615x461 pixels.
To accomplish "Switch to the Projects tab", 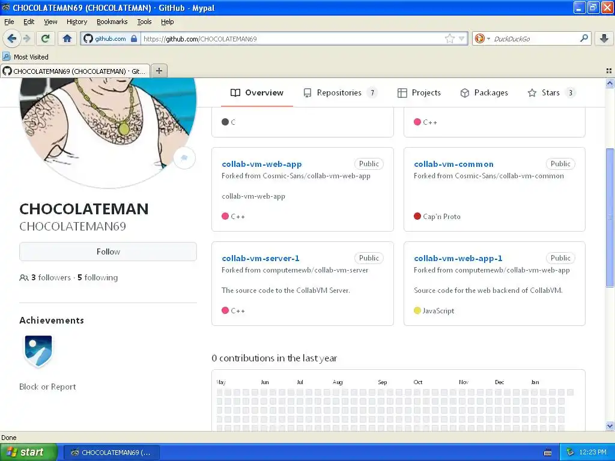I will pyautogui.click(x=419, y=92).
